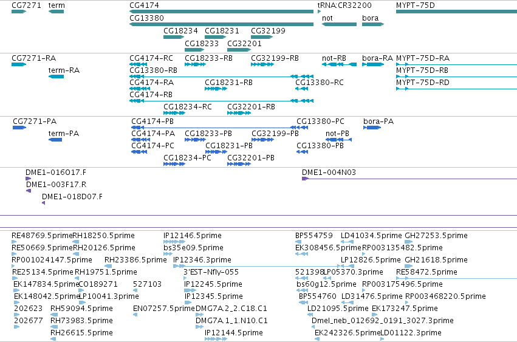517x342 pixels.
Task: Click the CG4174 gene name
Action: (144, 5)
